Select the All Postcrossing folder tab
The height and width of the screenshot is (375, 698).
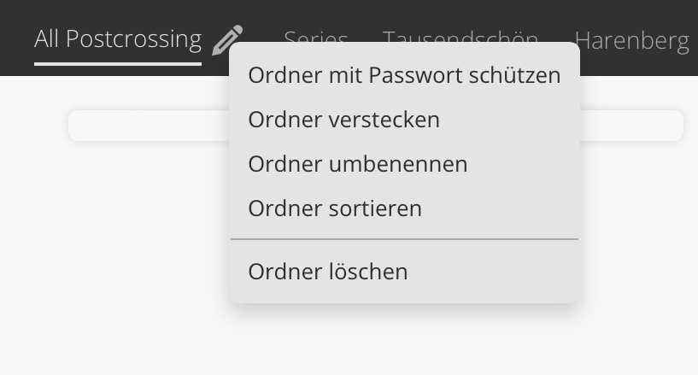pos(118,39)
